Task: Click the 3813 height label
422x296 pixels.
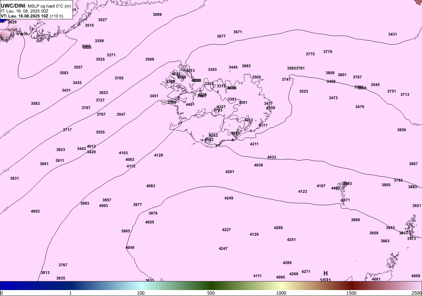Action: click(x=45, y=273)
